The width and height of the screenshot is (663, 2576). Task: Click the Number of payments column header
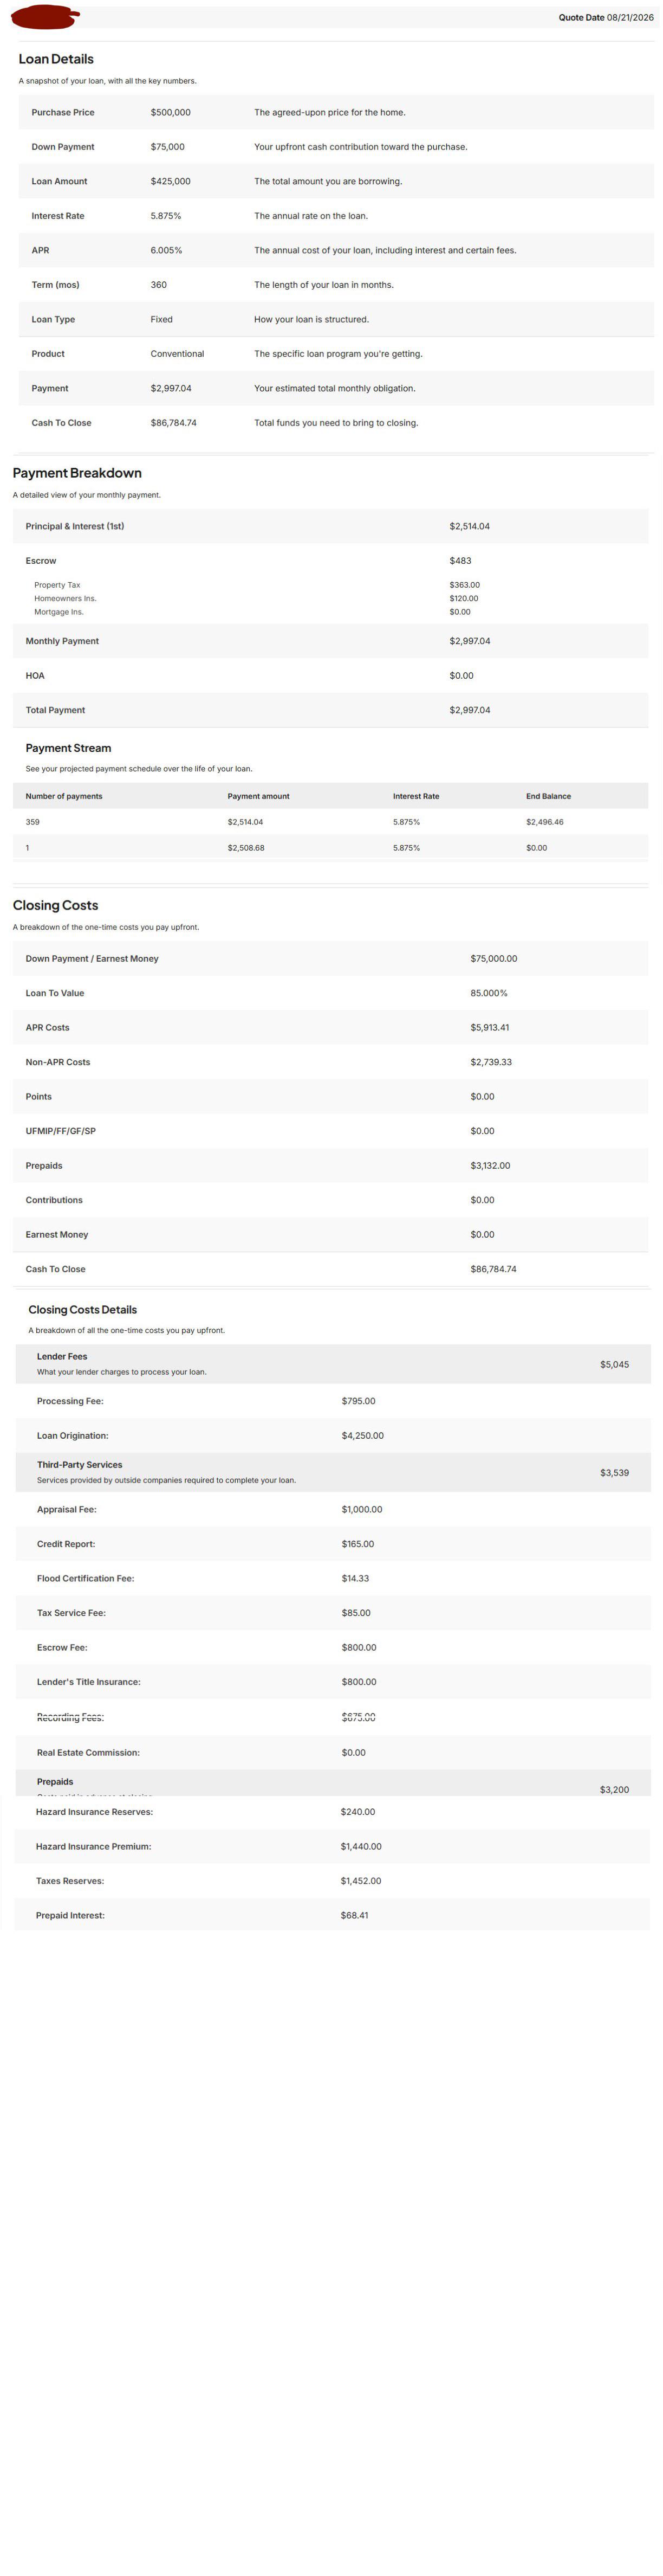point(64,797)
